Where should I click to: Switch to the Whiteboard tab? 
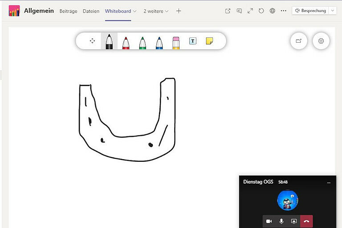tap(118, 11)
